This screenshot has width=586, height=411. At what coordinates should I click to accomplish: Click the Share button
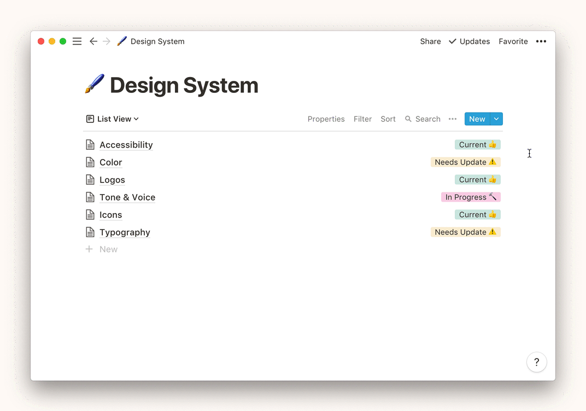point(430,42)
